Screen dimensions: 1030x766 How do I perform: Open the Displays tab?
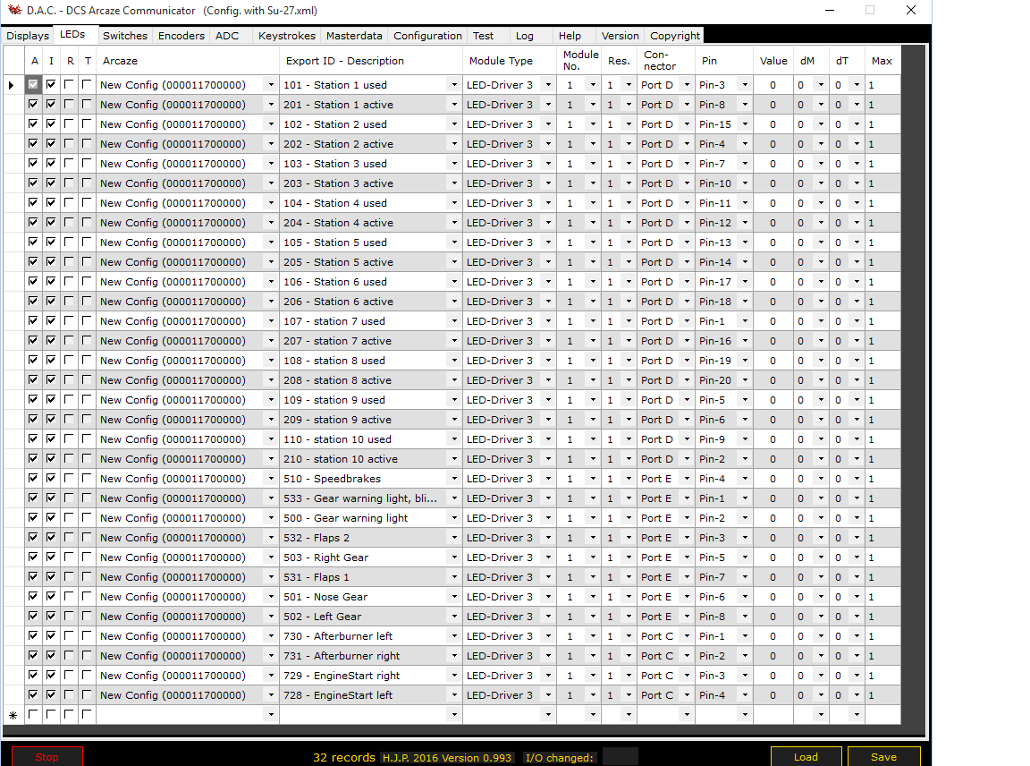[28, 36]
